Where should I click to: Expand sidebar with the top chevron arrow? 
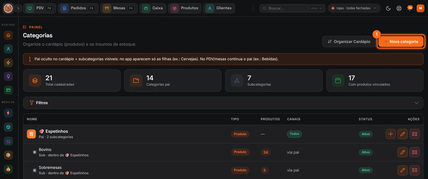pos(18,8)
